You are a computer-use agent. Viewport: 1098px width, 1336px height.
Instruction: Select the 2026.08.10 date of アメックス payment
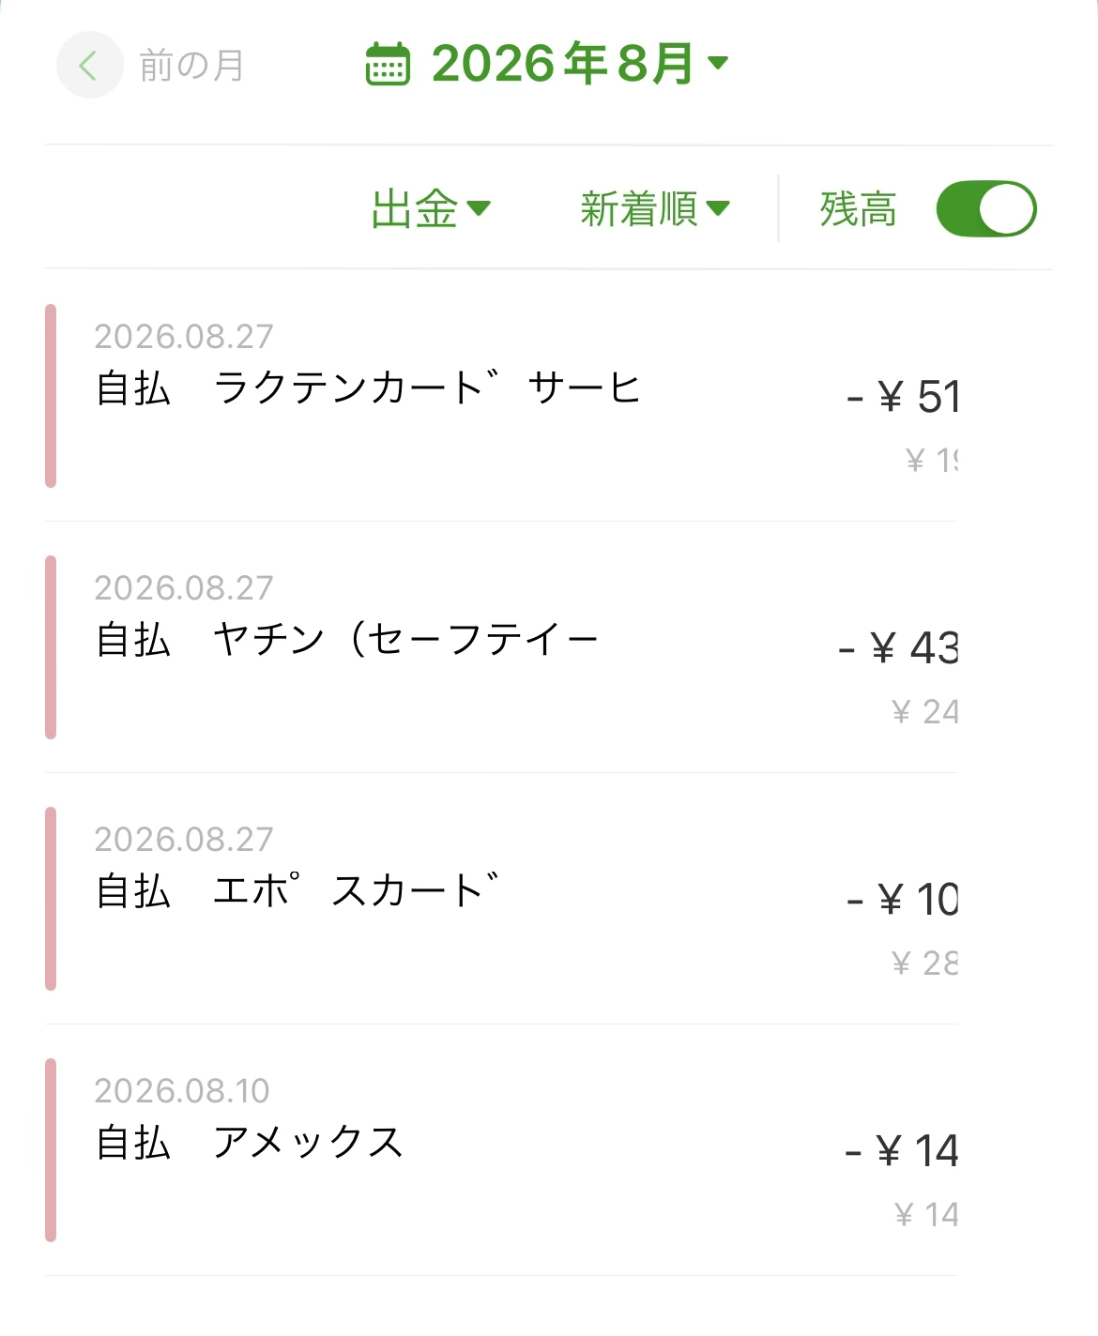182,1090
